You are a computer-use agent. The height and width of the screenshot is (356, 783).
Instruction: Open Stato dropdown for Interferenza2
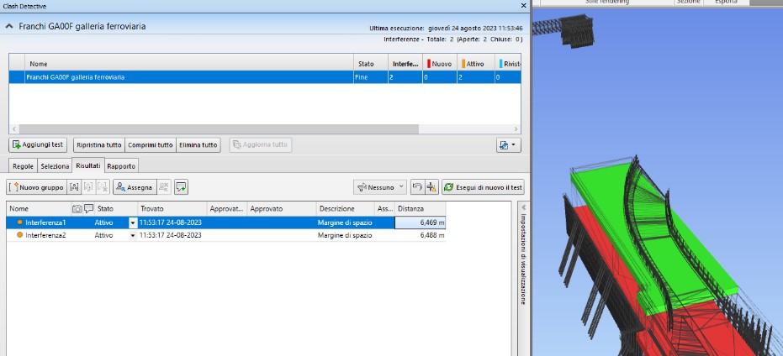pyautogui.click(x=132, y=236)
